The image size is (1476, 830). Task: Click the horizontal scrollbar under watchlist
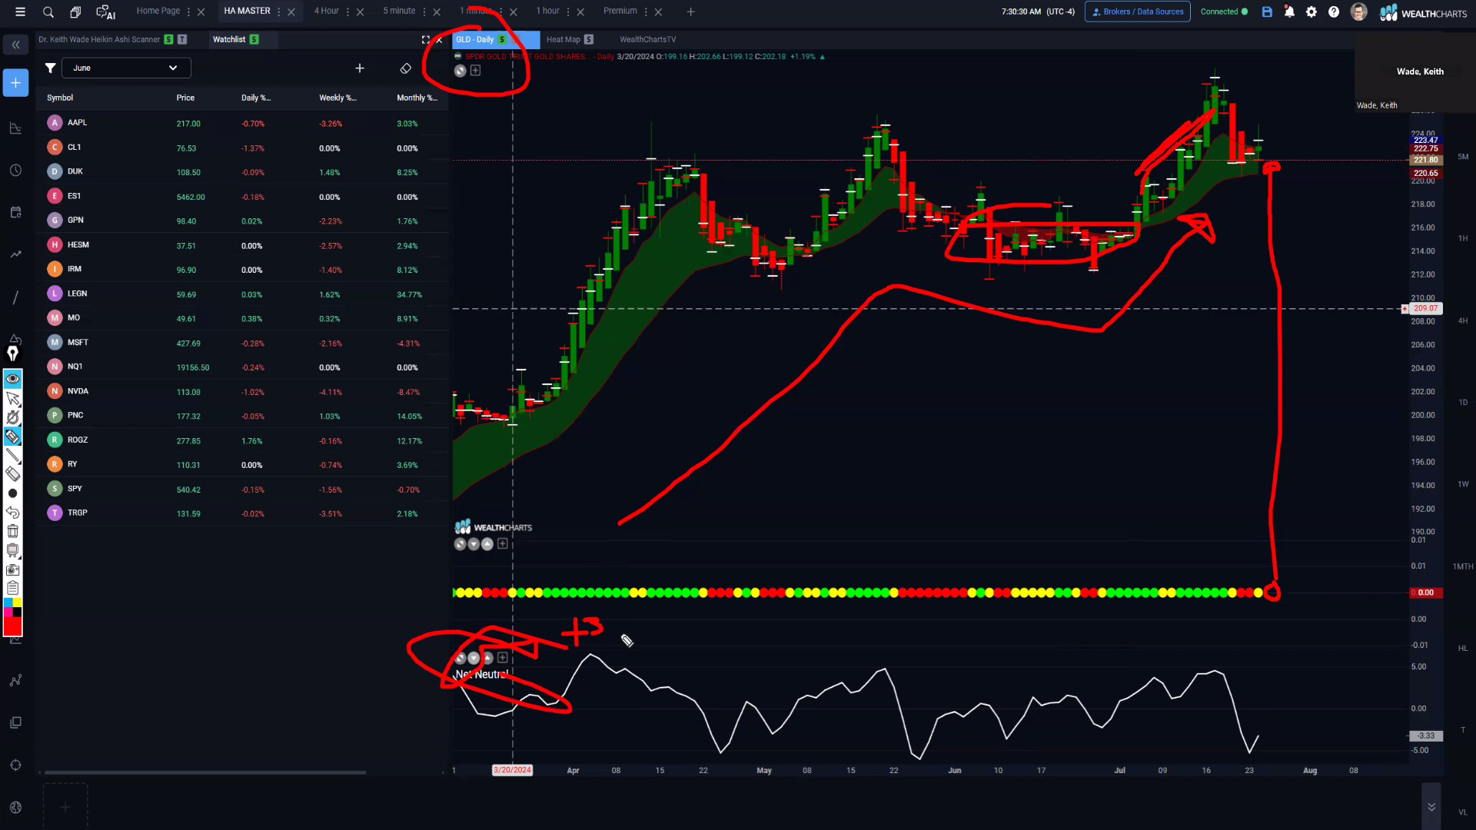point(205,772)
